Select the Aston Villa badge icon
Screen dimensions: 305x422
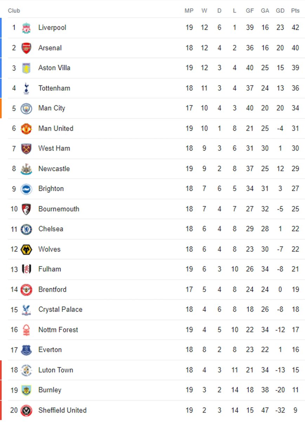point(26,68)
